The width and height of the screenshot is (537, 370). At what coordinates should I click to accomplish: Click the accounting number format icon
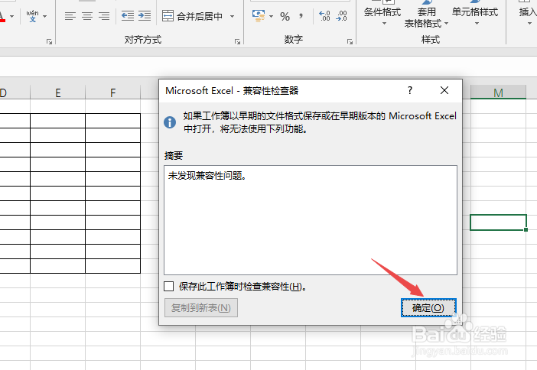pos(259,16)
